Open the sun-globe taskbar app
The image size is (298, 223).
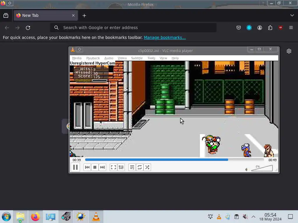tap(81, 217)
